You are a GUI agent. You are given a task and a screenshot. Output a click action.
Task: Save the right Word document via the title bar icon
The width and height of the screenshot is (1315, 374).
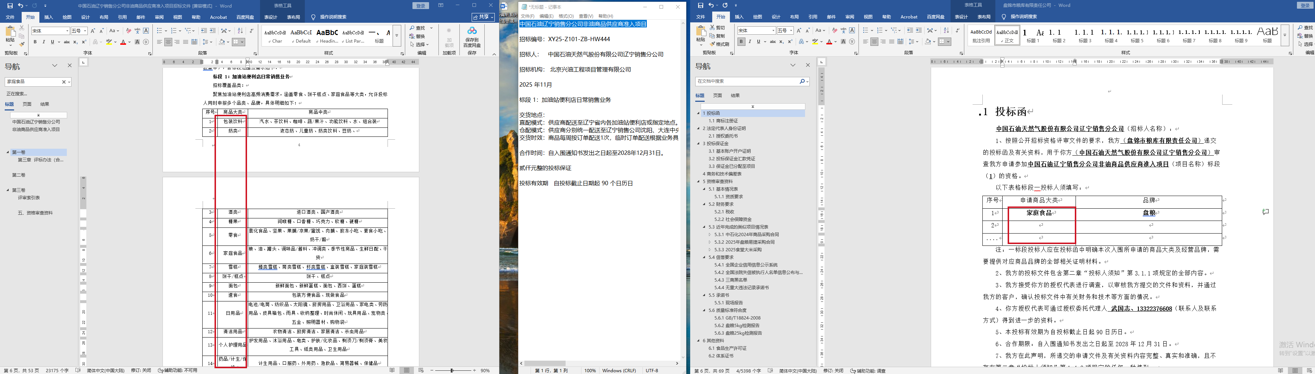click(700, 5)
